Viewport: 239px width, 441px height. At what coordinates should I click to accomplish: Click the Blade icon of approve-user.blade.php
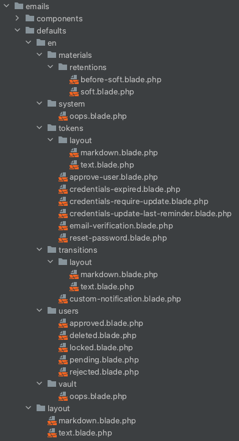[x=63, y=177]
